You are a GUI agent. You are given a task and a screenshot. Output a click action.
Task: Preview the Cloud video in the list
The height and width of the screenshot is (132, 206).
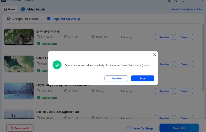pos(165,64)
